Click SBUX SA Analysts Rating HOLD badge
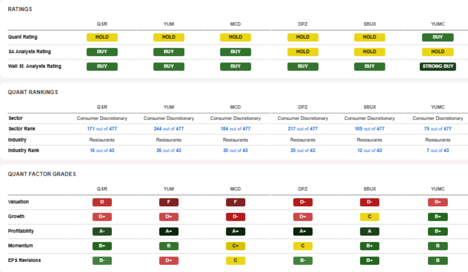Screen dimensions: 468x272 [x=370, y=52]
